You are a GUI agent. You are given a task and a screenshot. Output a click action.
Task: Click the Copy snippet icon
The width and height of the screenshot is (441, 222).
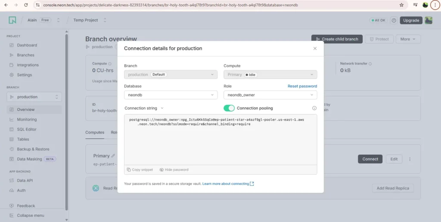tap(129, 170)
